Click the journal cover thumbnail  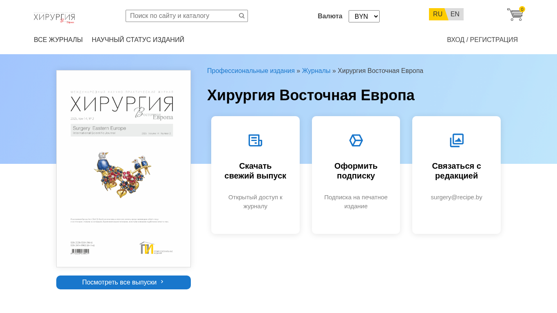[x=124, y=169]
